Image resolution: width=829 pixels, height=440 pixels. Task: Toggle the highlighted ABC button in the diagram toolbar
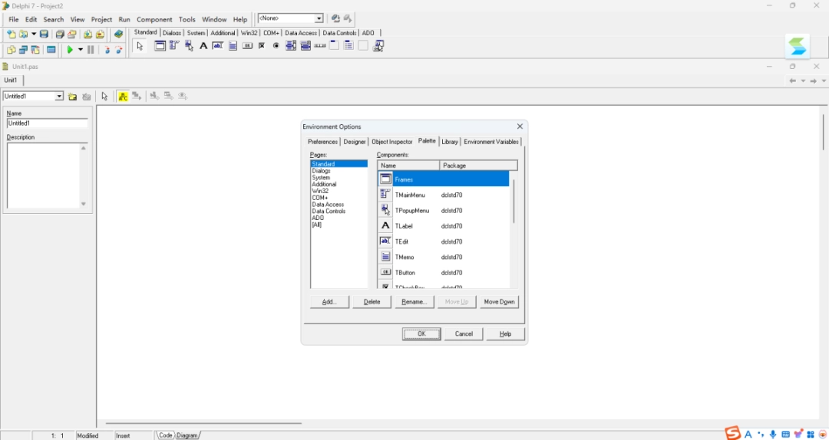[x=123, y=97]
